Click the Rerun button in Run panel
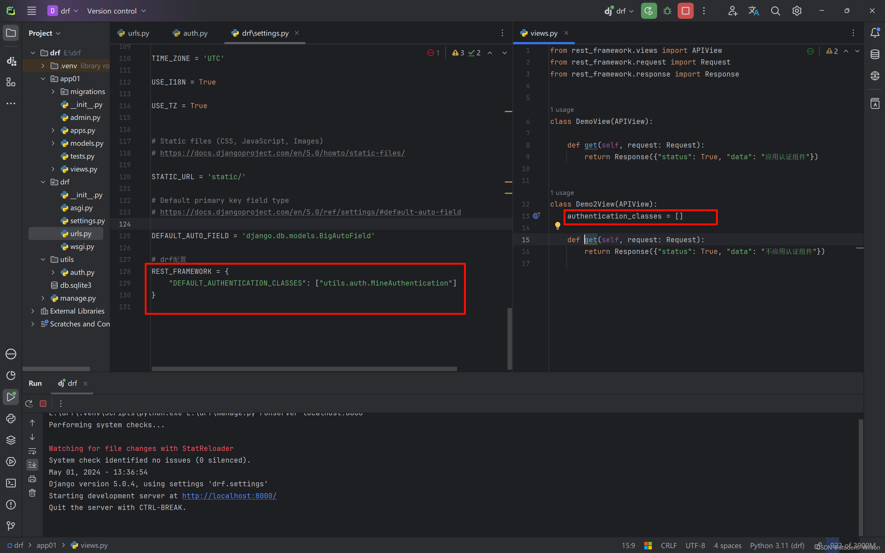Image resolution: width=885 pixels, height=553 pixels. [29, 404]
